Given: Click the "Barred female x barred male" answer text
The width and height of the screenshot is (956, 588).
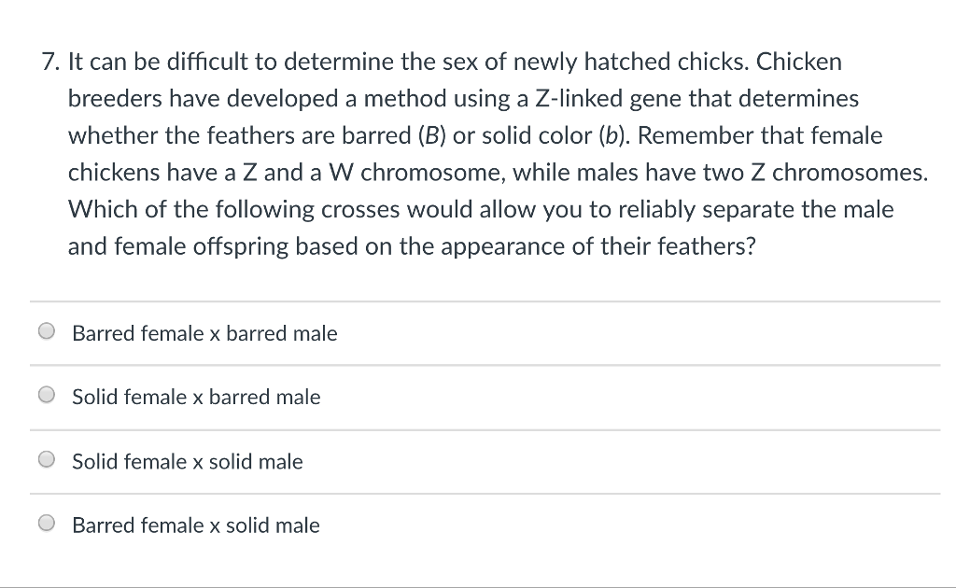Looking at the screenshot, I should click(x=204, y=333).
